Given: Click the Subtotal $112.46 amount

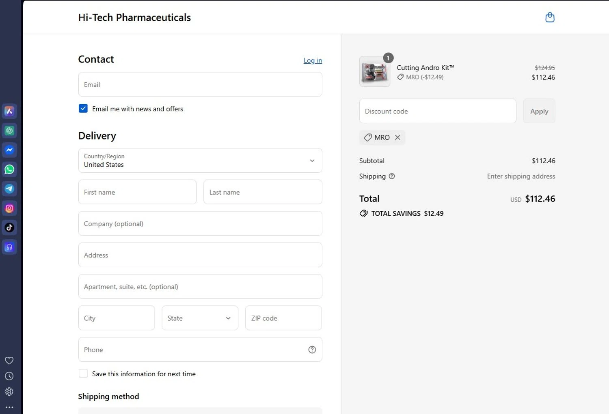Looking at the screenshot, I should (543, 161).
